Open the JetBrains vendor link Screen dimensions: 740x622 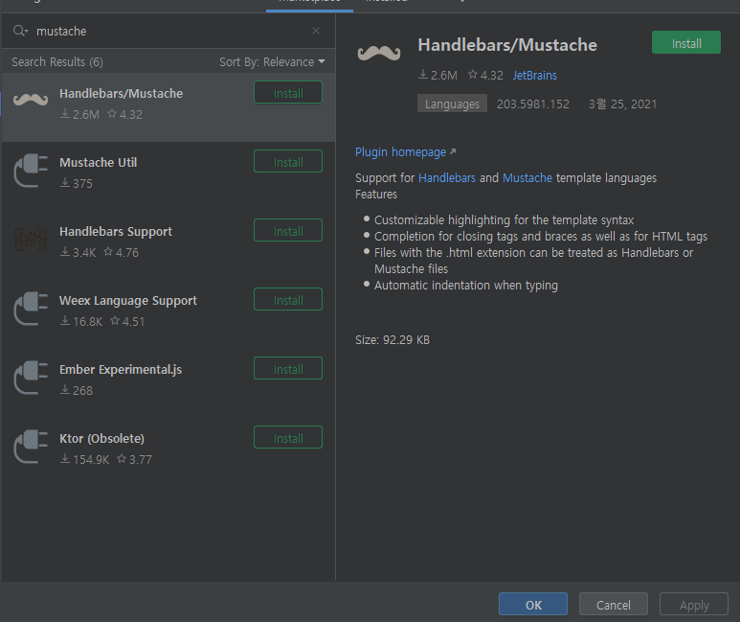click(x=535, y=76)
